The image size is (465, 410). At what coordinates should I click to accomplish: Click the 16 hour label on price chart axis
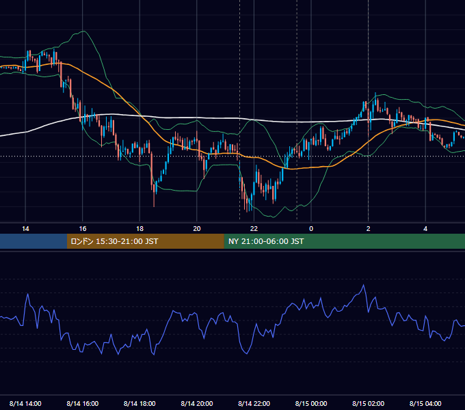click(x=83, y=229)
